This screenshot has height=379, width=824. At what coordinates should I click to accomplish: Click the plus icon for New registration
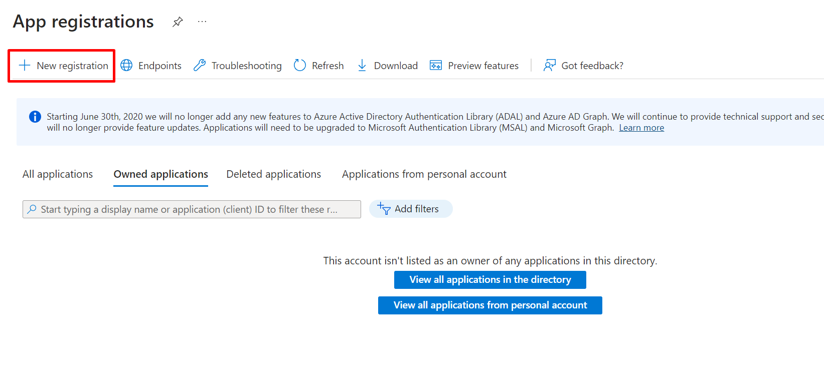point(25,66)
